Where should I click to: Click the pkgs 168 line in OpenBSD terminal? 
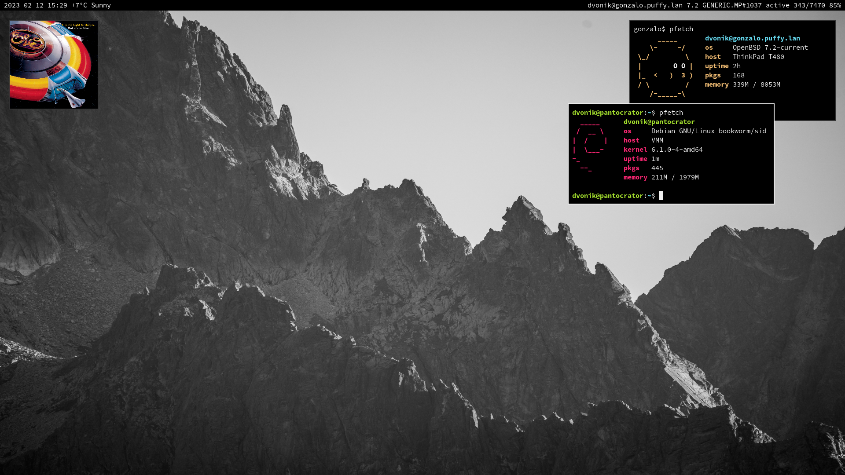724,75
